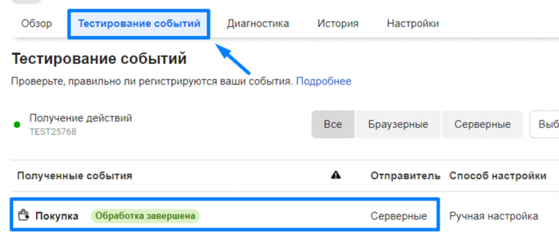
Task: Follow the Подробнее link
Action: coord(324,81)
